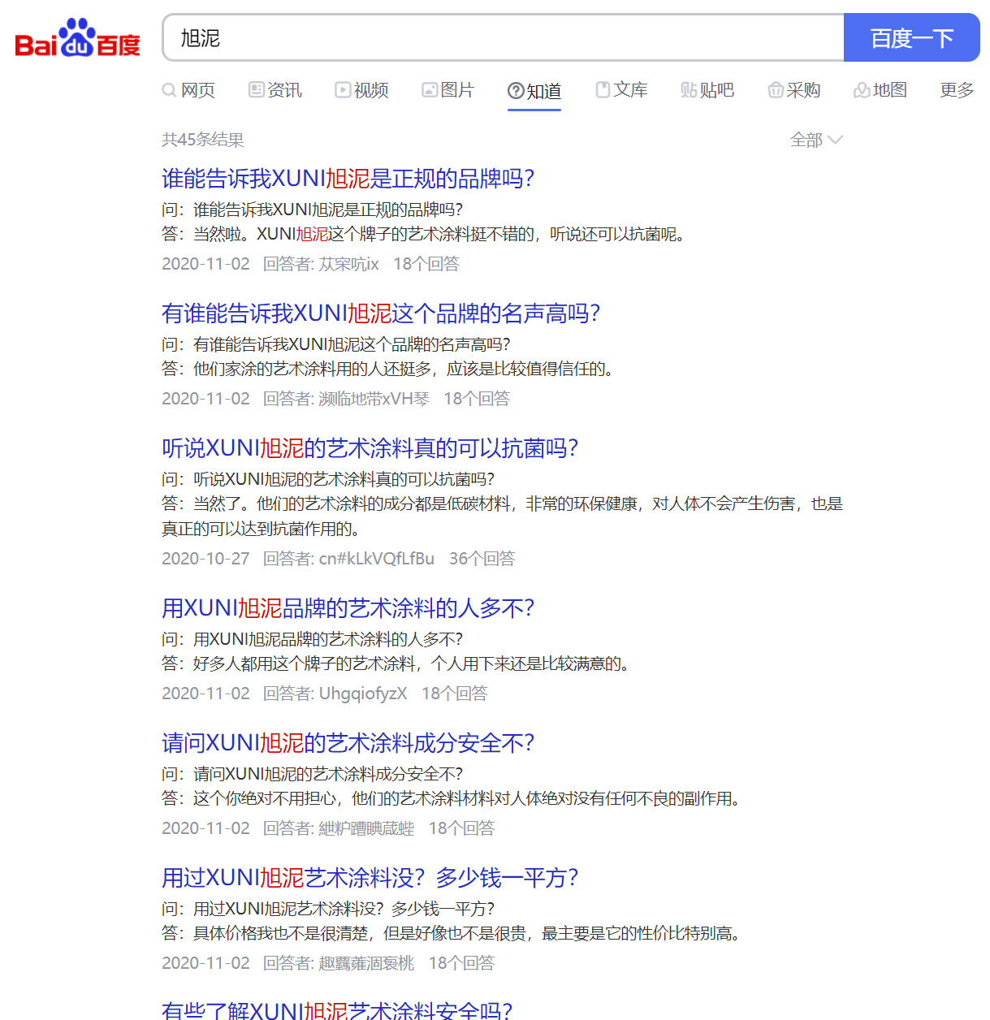
Task: Click answerer 回答者: cn#kLkVQfLfBu
Action: click(348, 559)
